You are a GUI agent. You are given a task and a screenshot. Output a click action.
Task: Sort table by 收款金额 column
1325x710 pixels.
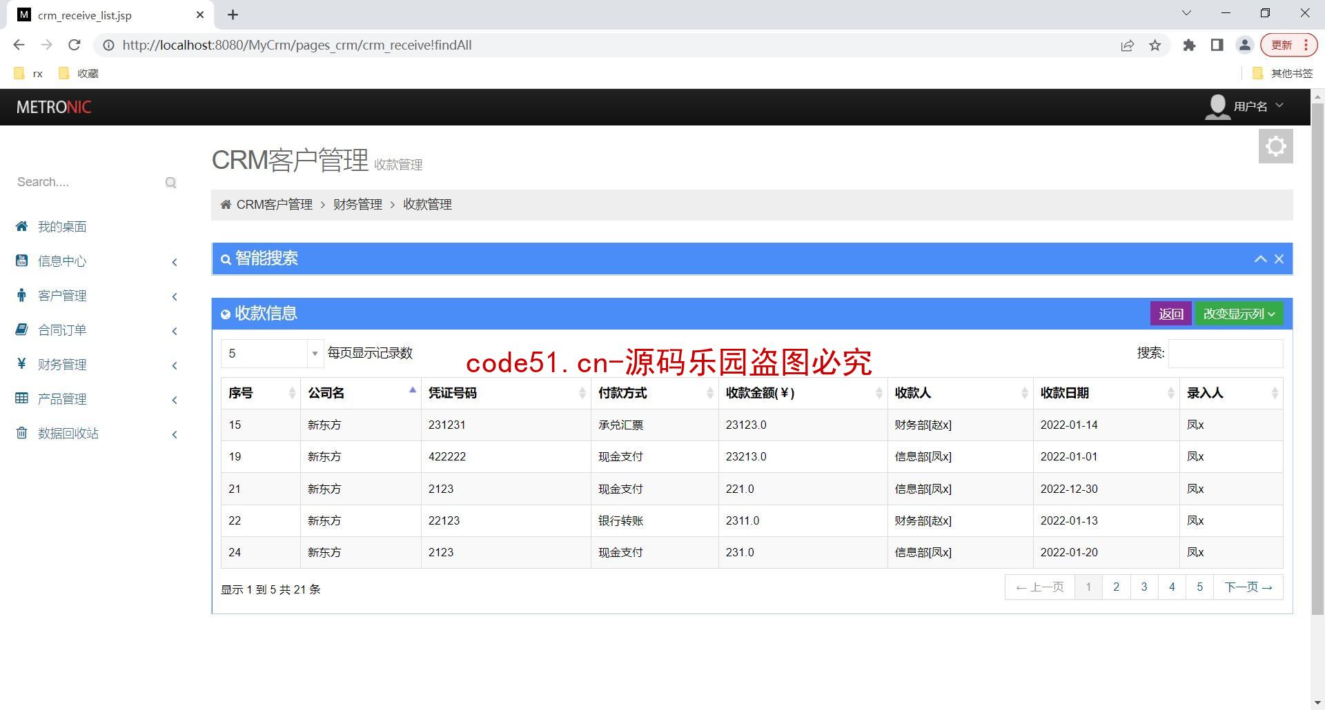tap(803, 393)
